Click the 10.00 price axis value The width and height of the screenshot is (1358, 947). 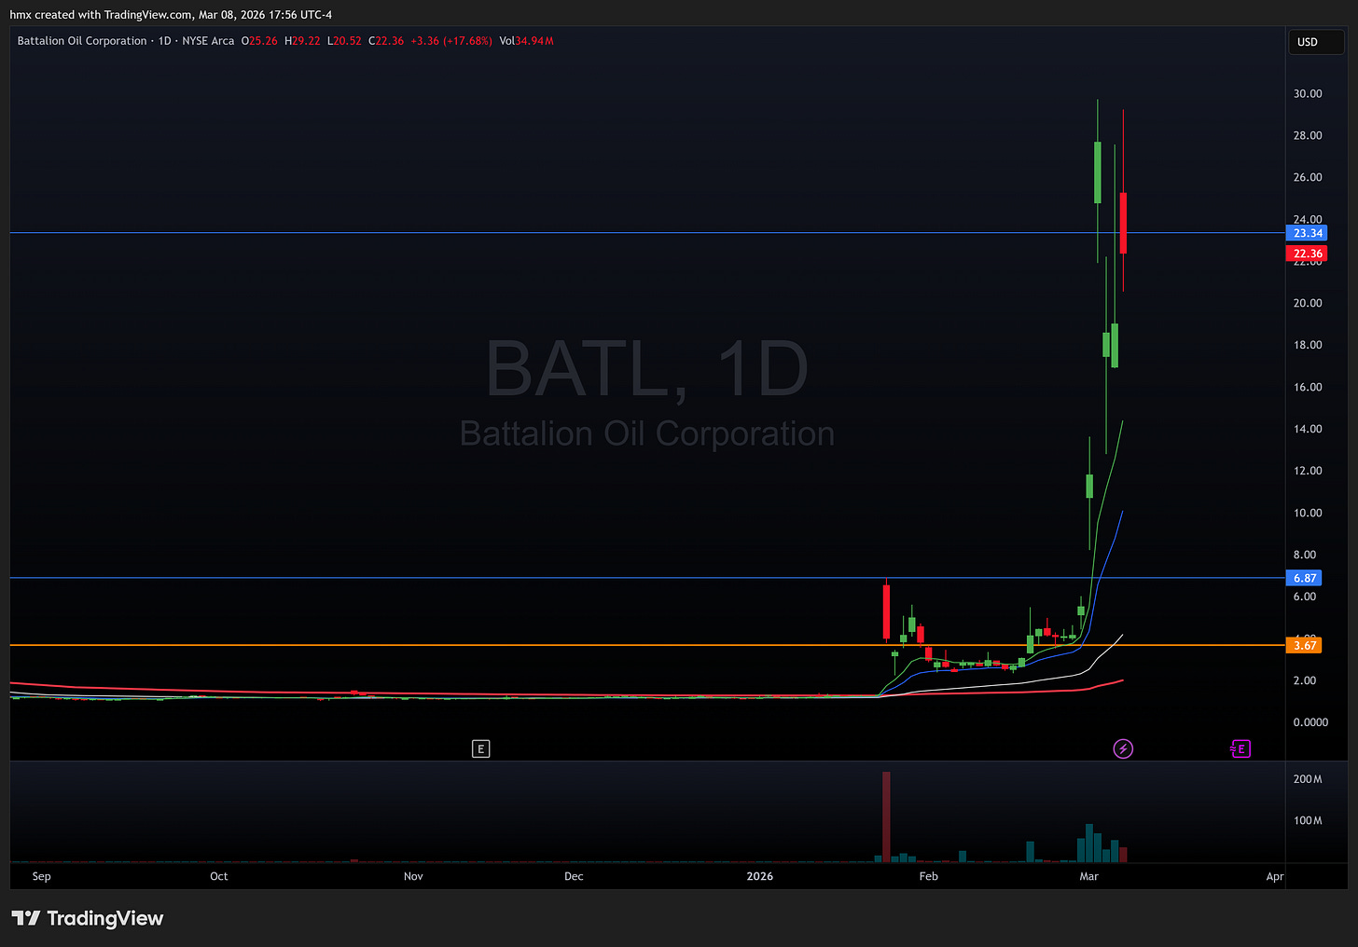pos(1308,513)
